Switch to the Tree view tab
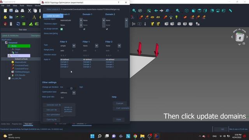 (28, 124)
